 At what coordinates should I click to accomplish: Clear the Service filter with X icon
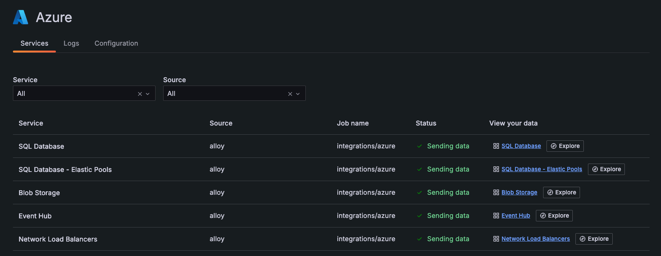click(x=140, y=94)
